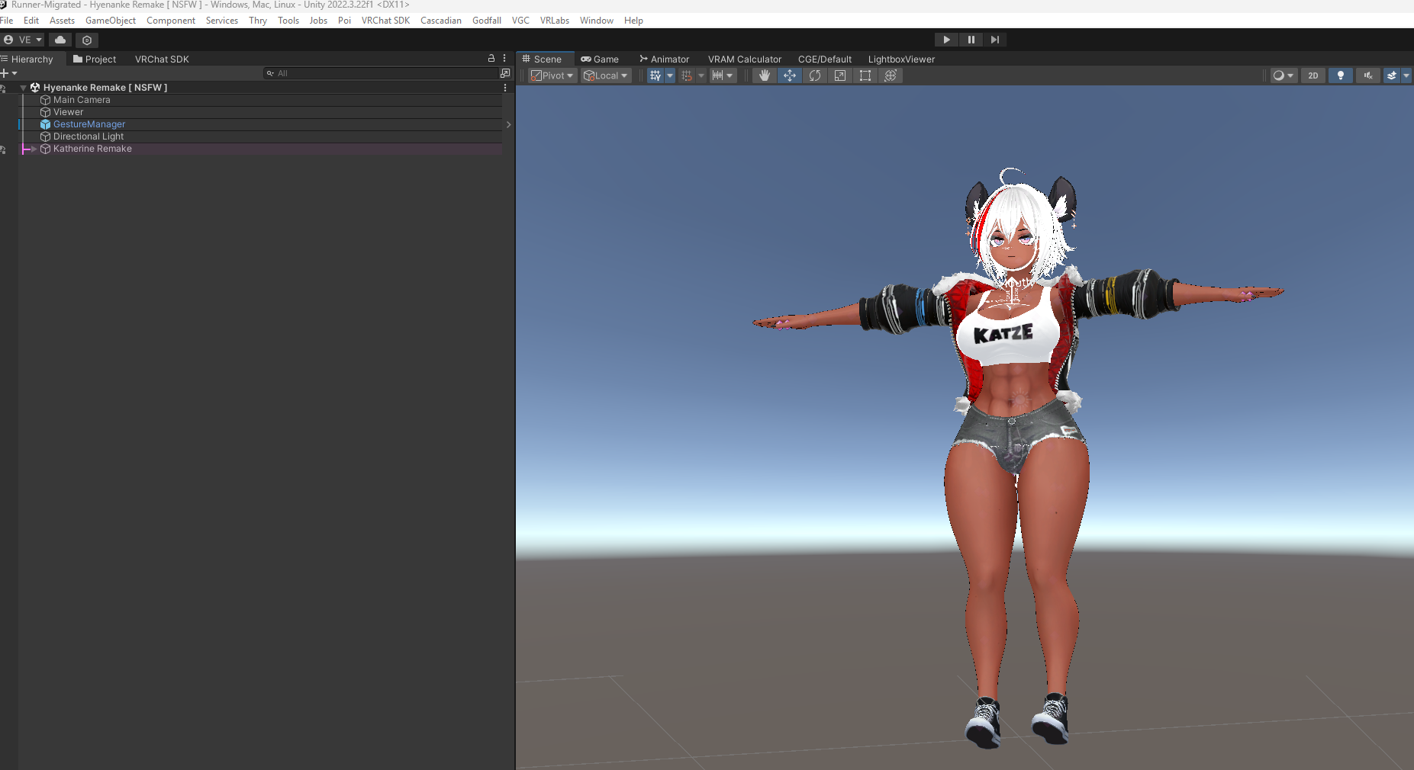Image resolution: width=1414 pixels, height=770 pixels.
Task: Open the Hierarchy panel three-dot menu
Action: 504,58
